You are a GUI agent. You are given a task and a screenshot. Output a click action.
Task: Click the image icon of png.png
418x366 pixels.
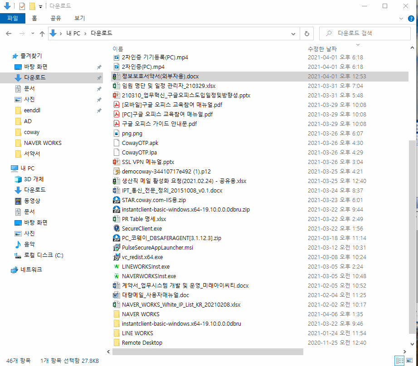point(116,134)
